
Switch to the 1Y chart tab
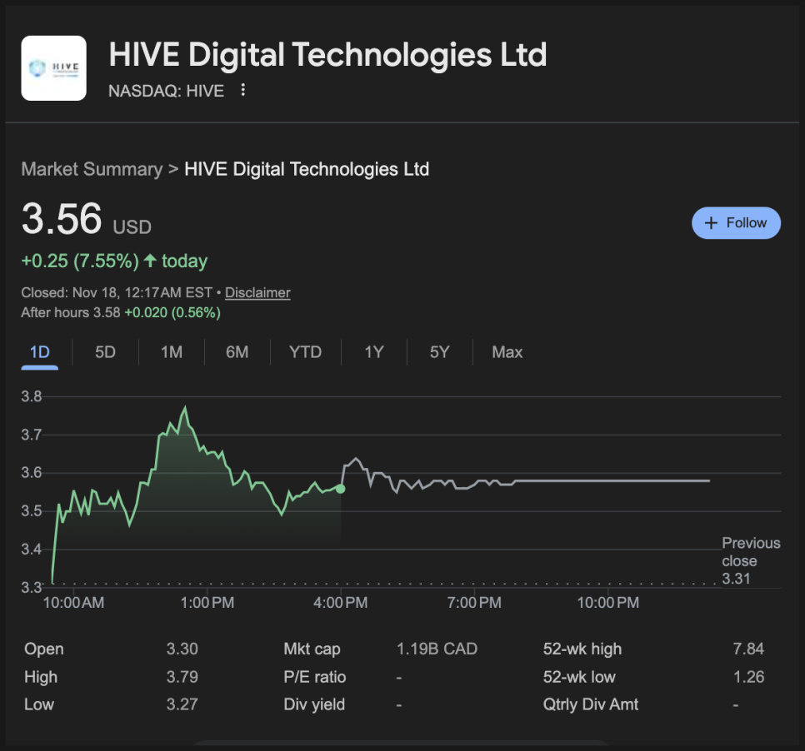(373, 352)
